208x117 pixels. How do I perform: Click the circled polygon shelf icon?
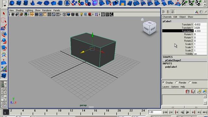67,3
